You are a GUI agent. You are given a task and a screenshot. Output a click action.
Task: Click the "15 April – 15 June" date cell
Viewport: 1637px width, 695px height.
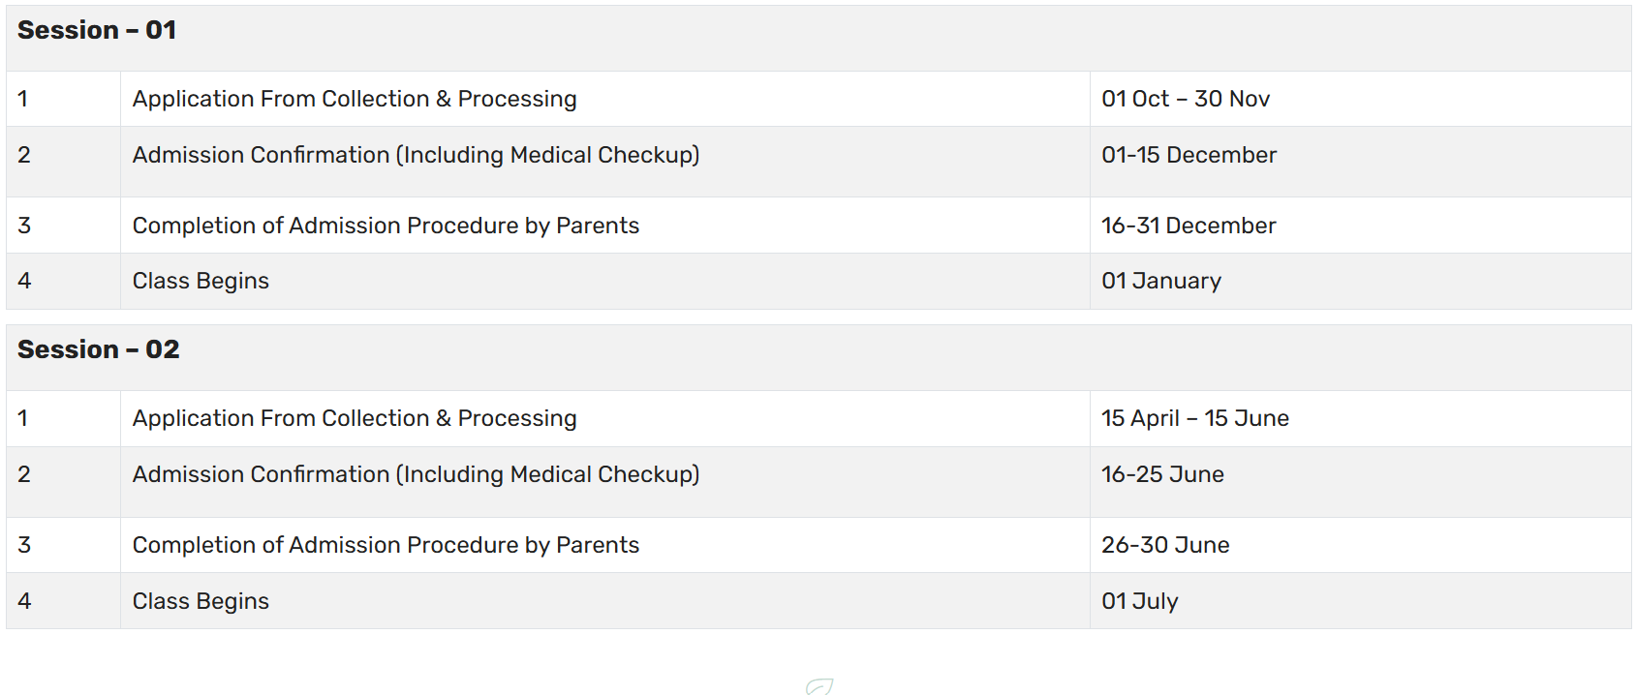click(x=1195, y=419)
